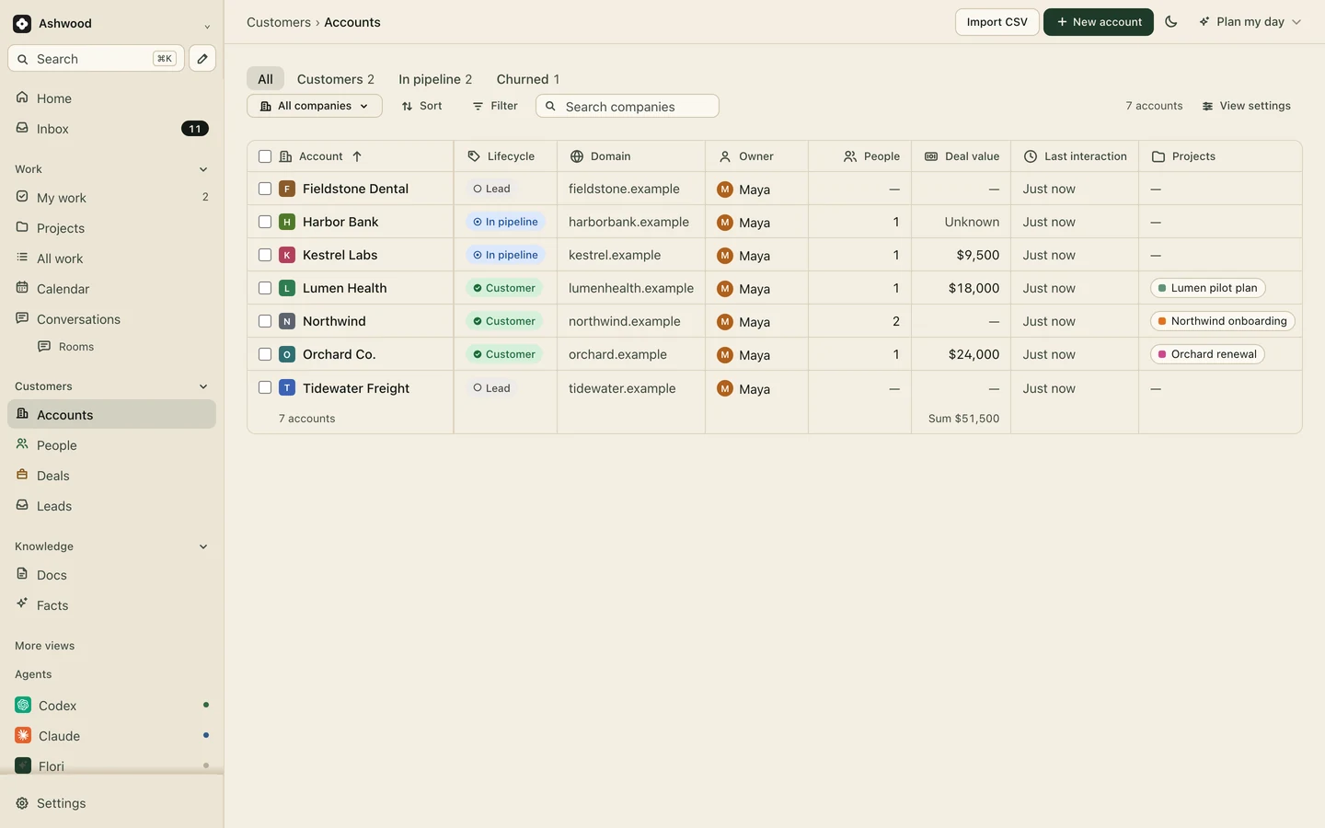The width and height of the screenshot is (1325, 828).
Task: Check the Fieldstone Dental row checkbox
Action: pos(265,189)
